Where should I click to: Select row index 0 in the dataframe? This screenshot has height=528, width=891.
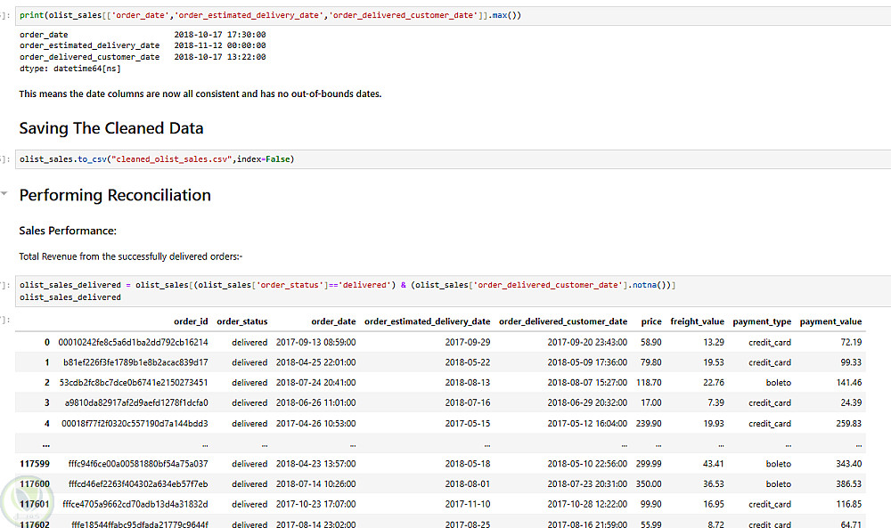(47, 342)
